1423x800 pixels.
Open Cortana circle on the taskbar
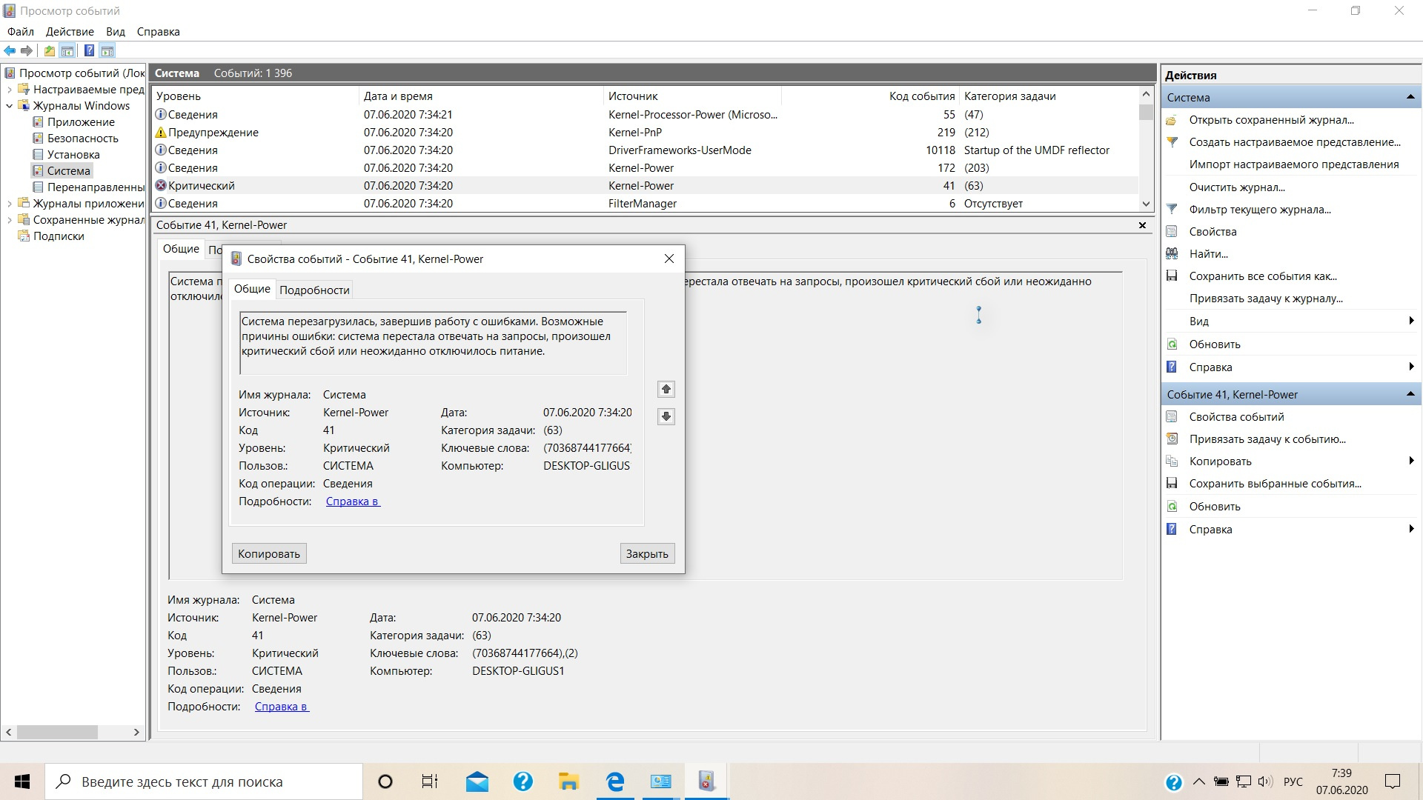(385, 781)
